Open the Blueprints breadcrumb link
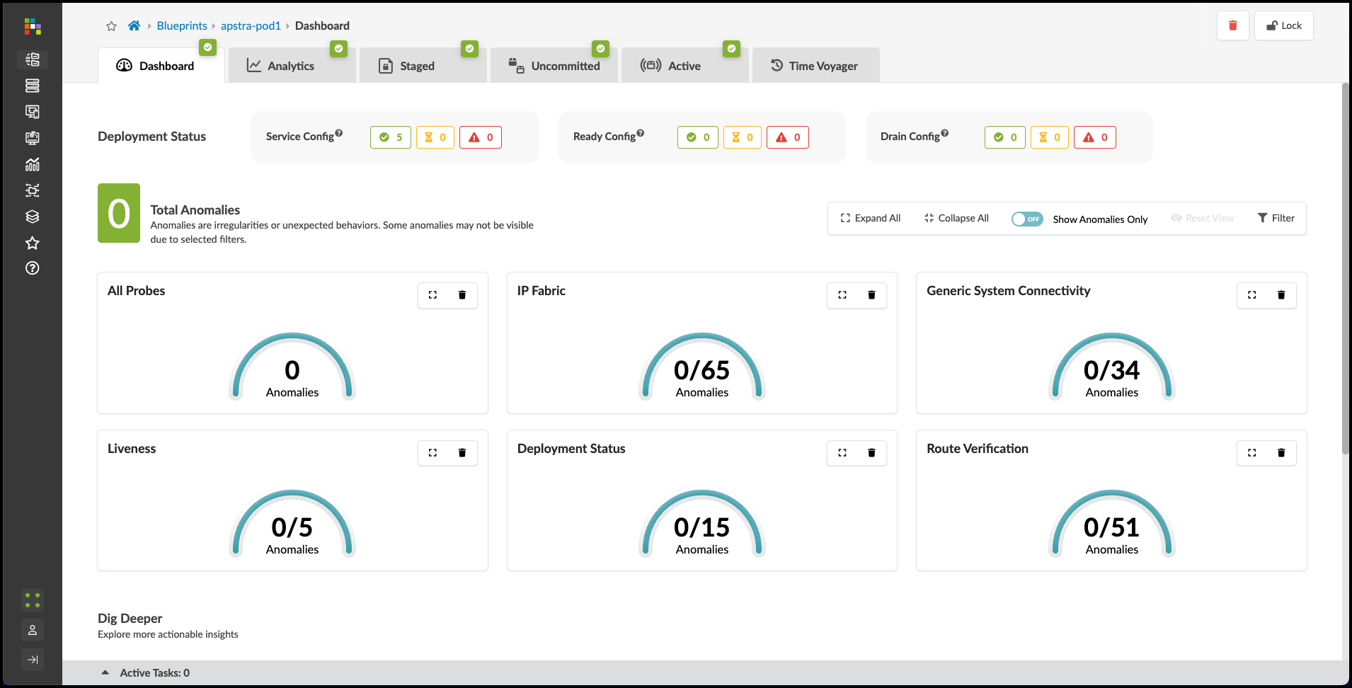Viewport: 1352px width, 688px height. (182, 26)
